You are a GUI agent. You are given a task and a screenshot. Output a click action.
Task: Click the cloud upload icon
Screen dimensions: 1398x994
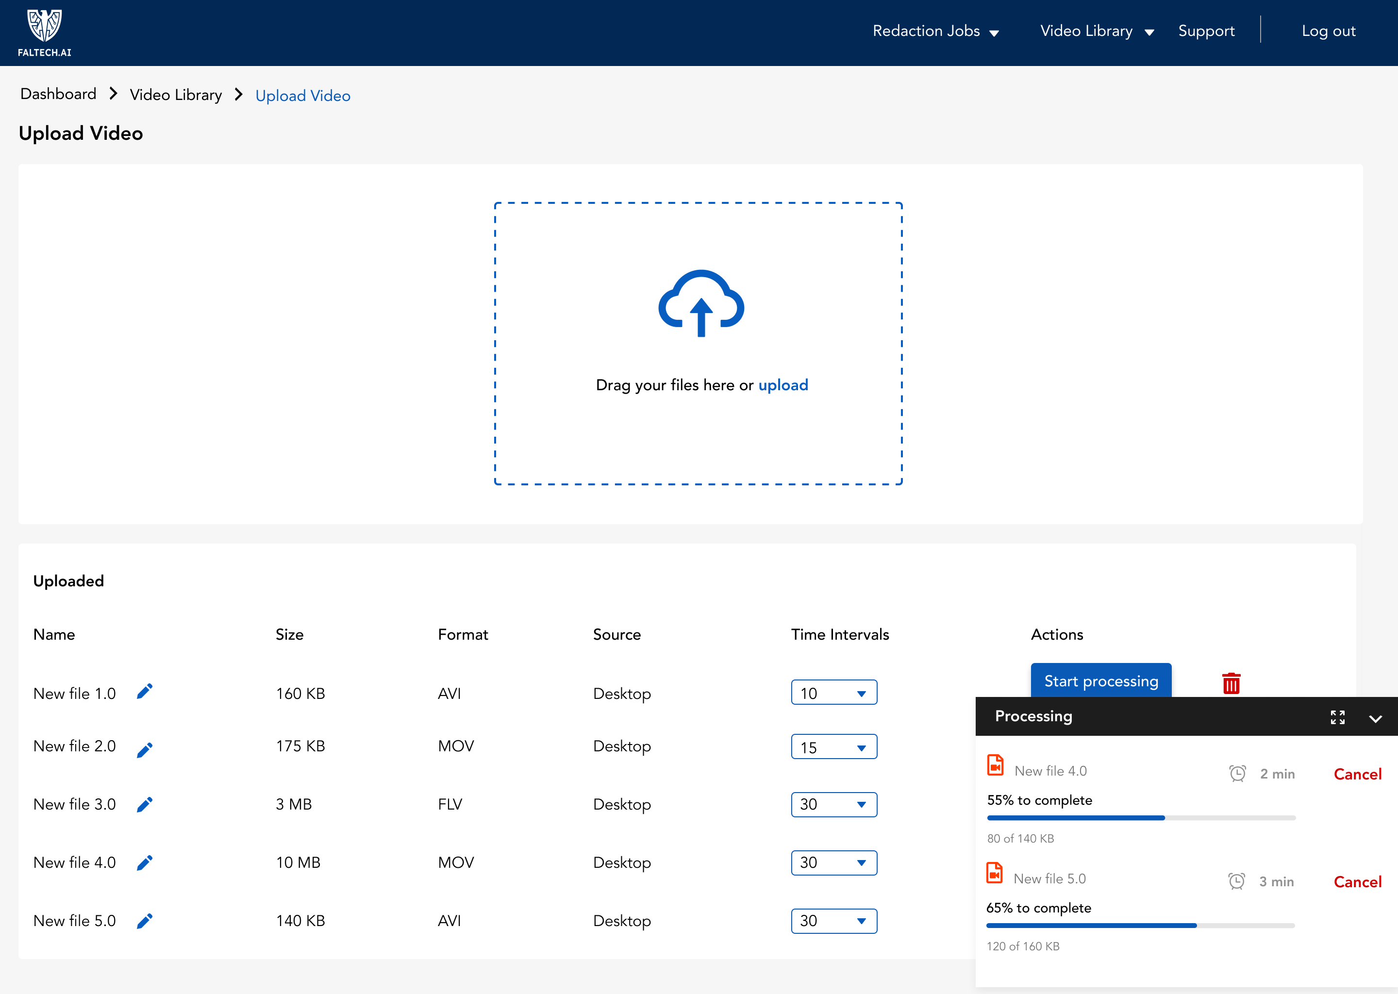coord(701,303)
